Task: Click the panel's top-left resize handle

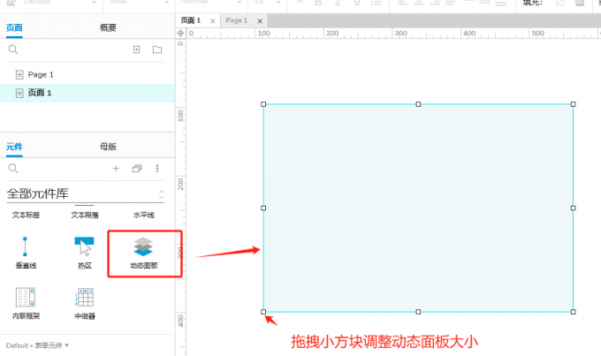Action: click(263, 104)
